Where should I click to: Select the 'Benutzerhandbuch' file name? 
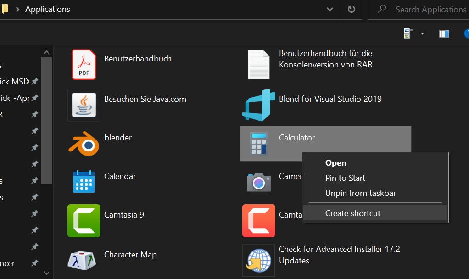point(138,59)
